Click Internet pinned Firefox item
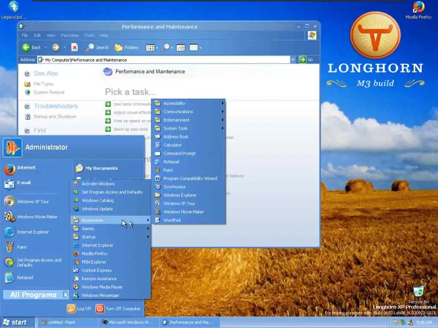Image resolution: width=438 pixels, height=328 pixels. coord(36,169)
